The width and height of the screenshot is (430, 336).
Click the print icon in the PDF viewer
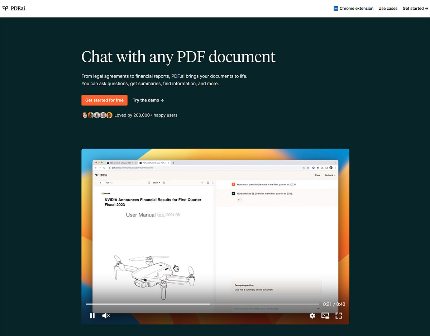tap(208, 183)
